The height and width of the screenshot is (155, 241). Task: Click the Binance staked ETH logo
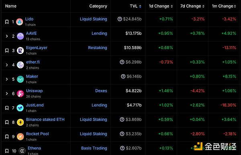[x=20, y=122]
